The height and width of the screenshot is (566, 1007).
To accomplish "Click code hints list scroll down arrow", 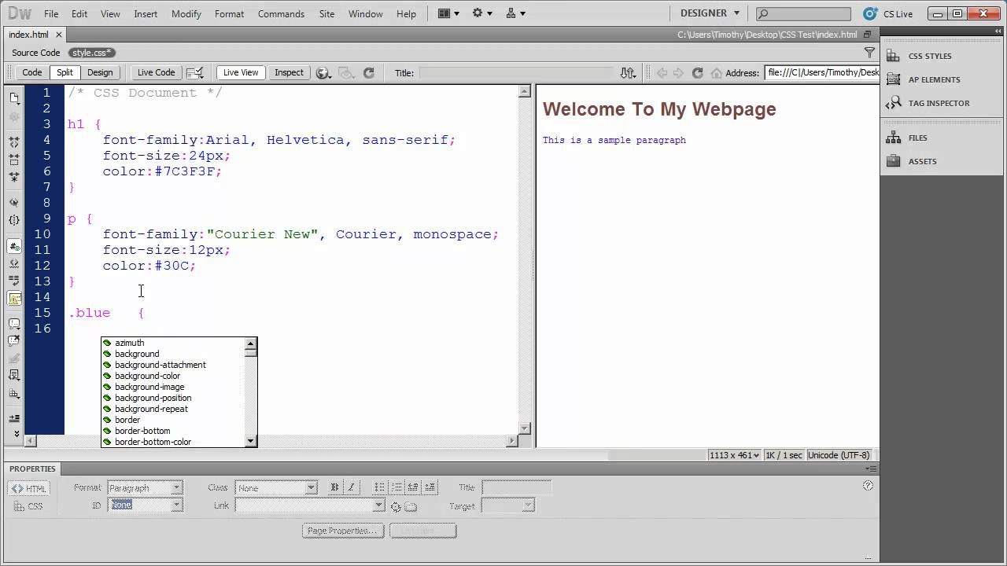I will pos(251,442).
